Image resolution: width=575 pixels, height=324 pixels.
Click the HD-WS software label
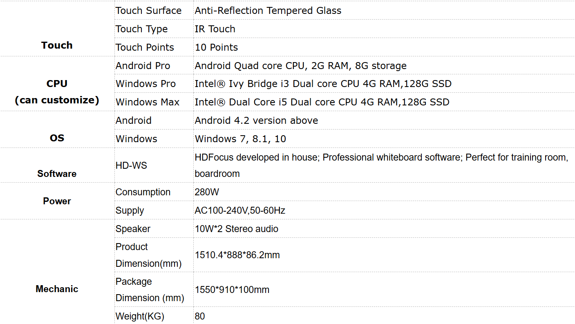click(131, 165)
